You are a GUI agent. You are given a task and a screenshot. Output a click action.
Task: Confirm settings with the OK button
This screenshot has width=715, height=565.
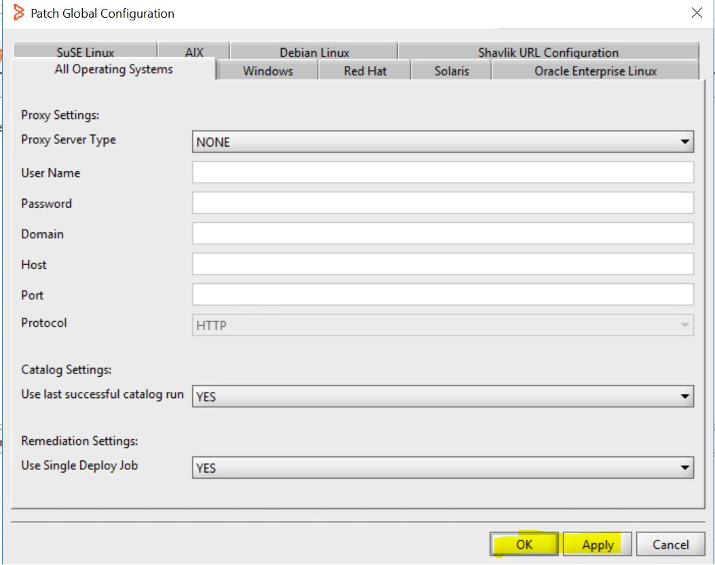pos(524,544)
